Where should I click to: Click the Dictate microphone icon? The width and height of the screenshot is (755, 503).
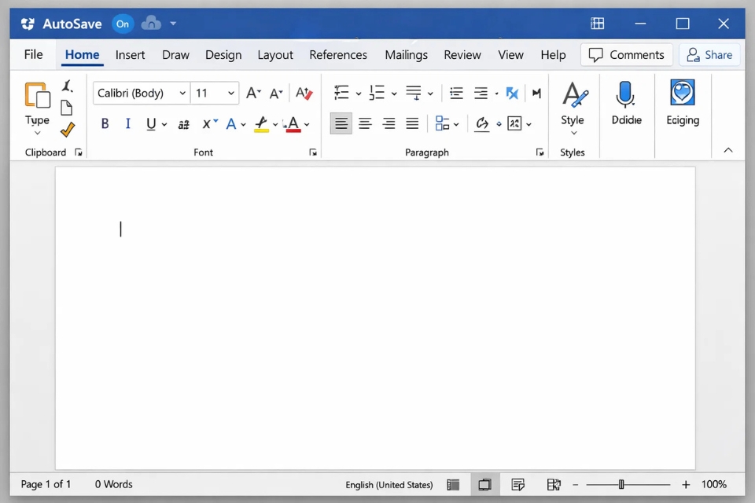pyautogui.click(x=625, y=96)
